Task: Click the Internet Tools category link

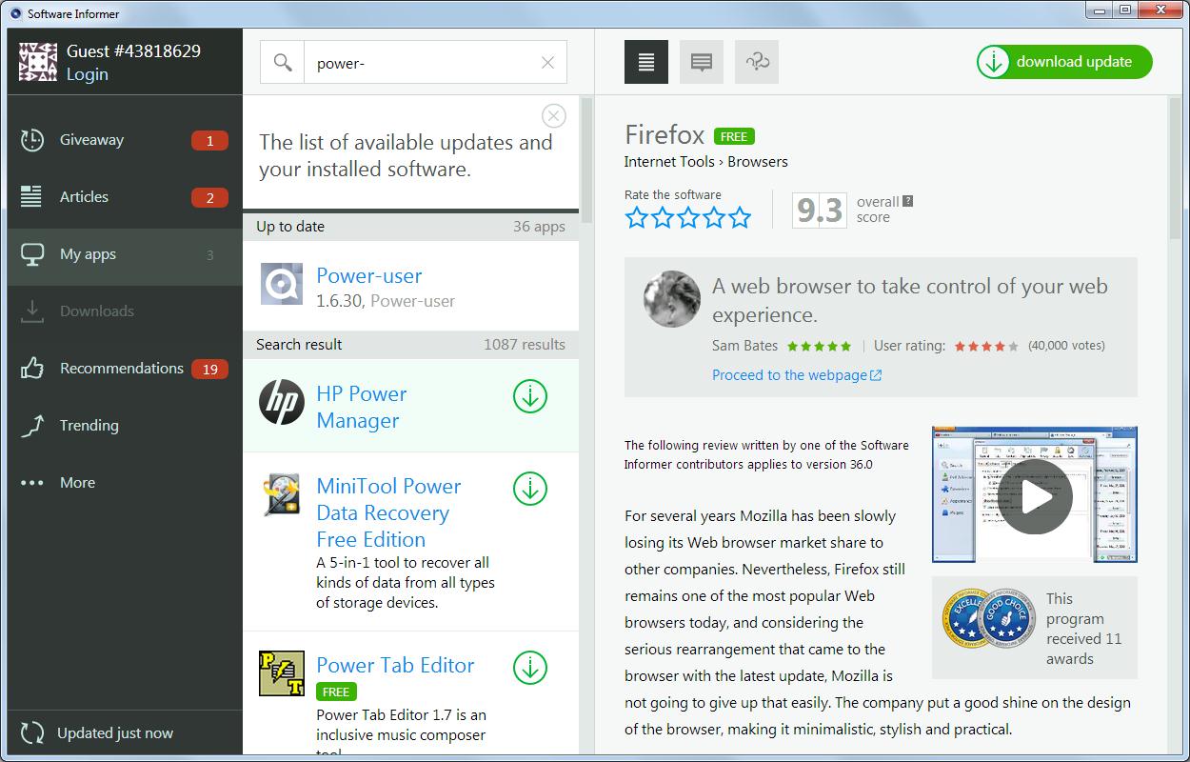Action: (669, 161)
